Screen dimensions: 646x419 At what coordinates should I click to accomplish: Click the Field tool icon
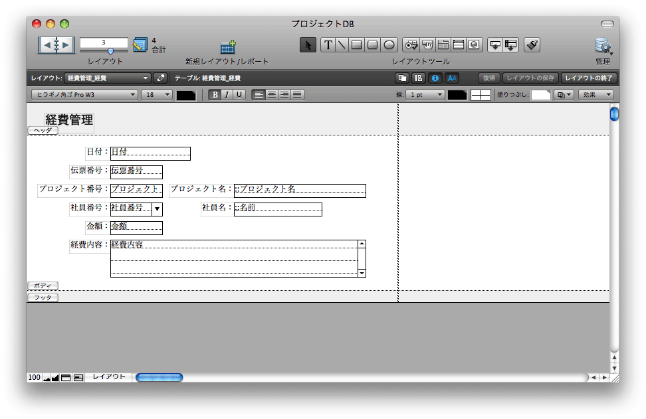pyautogui.click(x=494, y=45)
